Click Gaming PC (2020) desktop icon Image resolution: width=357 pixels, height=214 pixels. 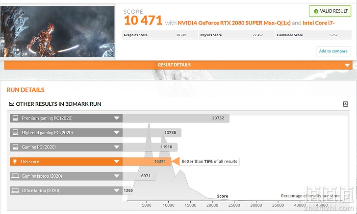pyautogui.click(x=15, y=147)
